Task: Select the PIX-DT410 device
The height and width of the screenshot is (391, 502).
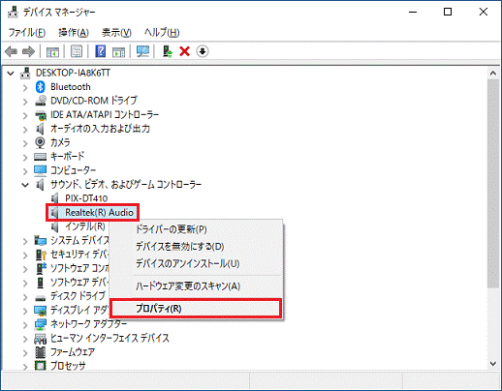Action: [86, 198]
